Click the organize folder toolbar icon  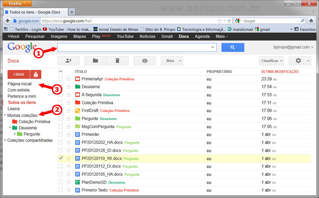pyautogui.click(x=95, y=61)
